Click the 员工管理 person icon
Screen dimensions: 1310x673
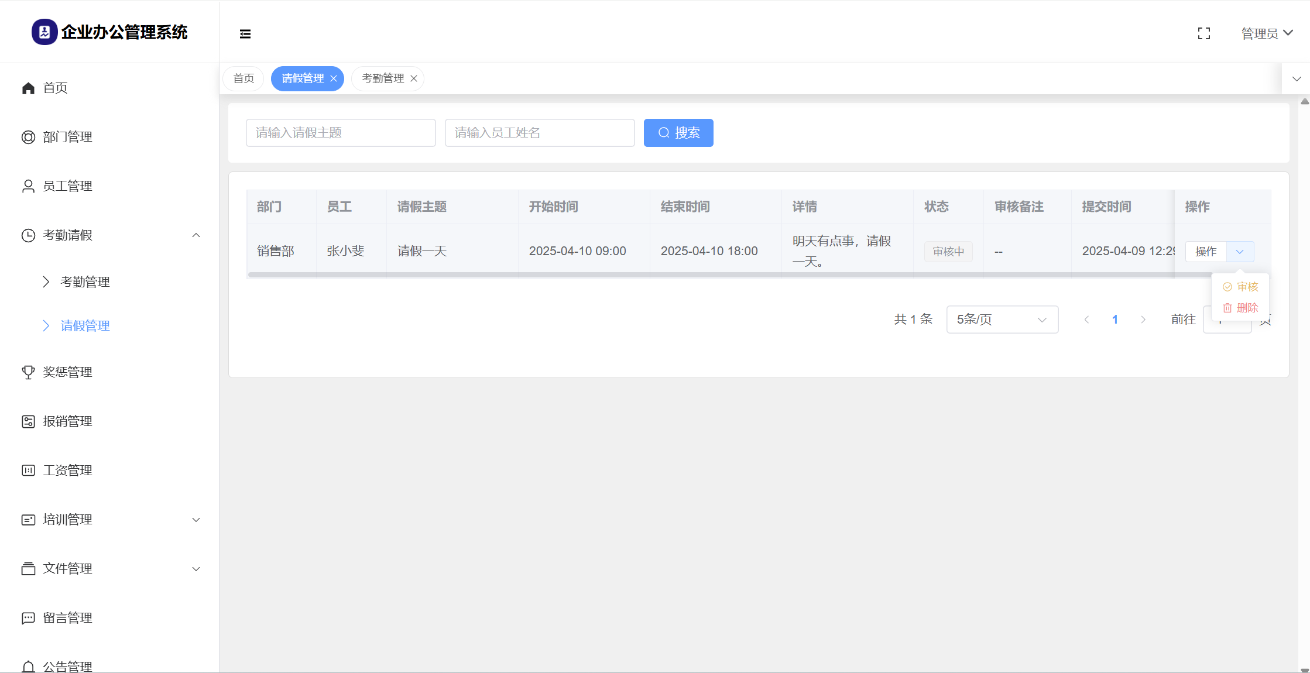pos(28,187)
